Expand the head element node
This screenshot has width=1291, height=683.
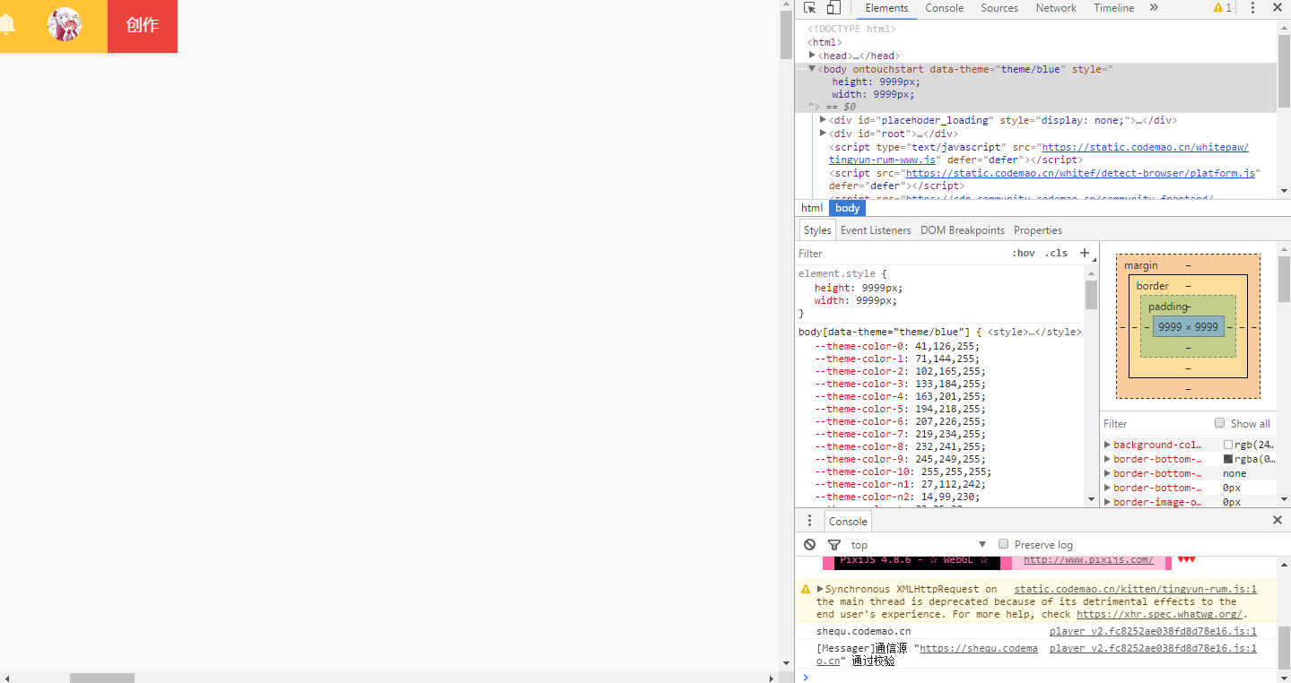coord(812,56)
